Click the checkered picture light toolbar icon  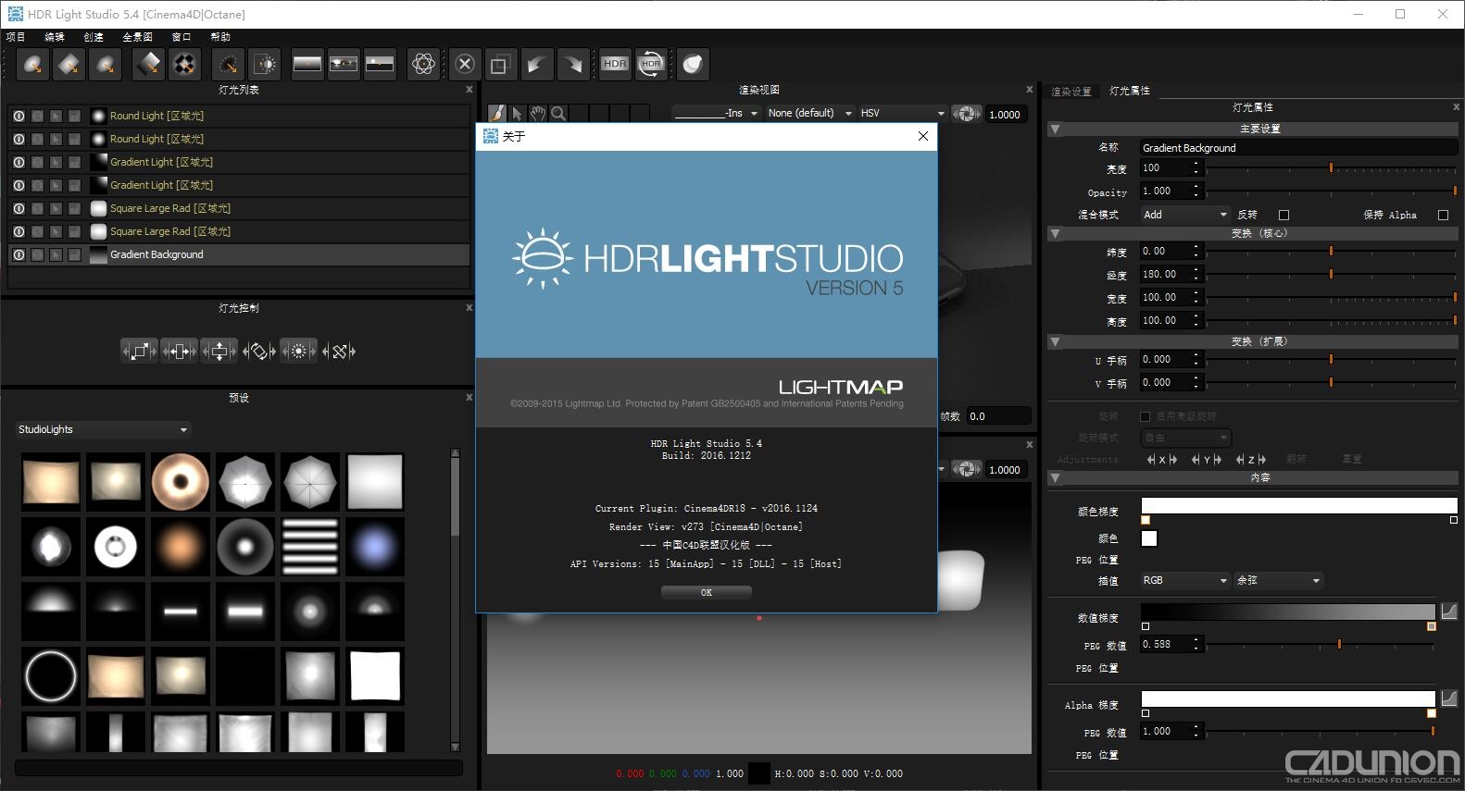185,64
